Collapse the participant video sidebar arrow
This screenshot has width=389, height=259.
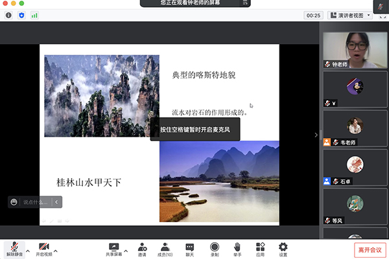click(x=316, y=135)
